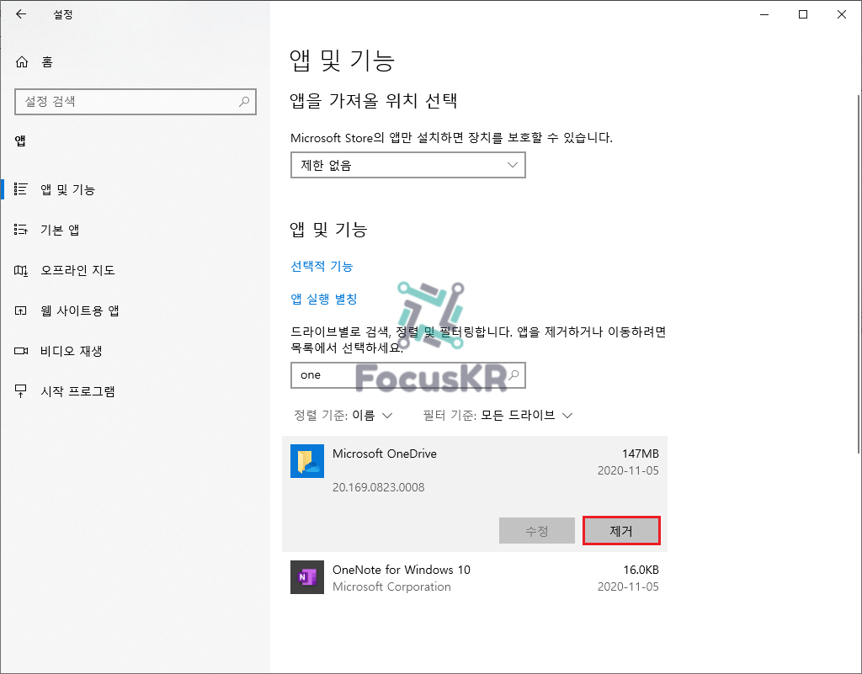Open the 필터 기준: 모든 드라이브 dropdown
The height and width of the screenshot is (674, 862).
[x=498, y=416]
